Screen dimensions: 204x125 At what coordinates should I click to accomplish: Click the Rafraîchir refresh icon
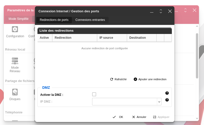coord(112,79)
